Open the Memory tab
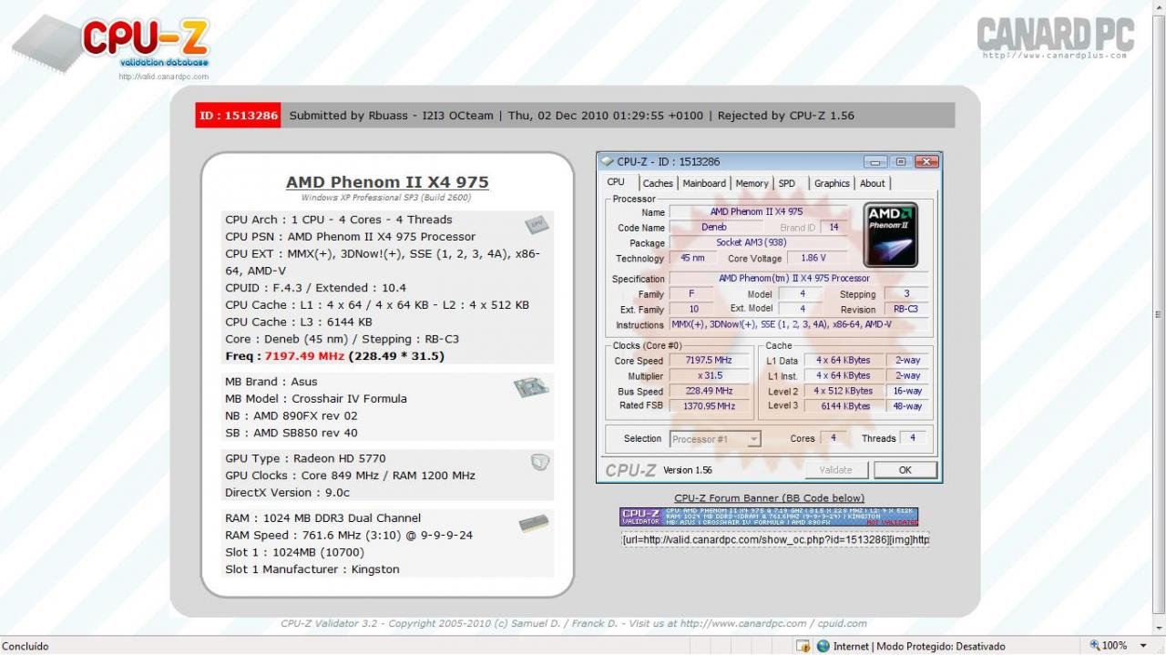This screenshot has width=1166, height=655. (x=752, y=183)
